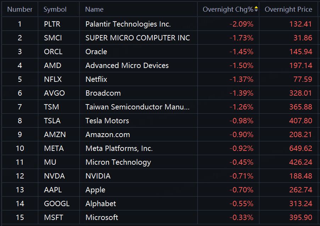The height and width of the screenshot is (226, 320).
Task: Click the MSFT ticker symbol
Action: pos(52,217)
